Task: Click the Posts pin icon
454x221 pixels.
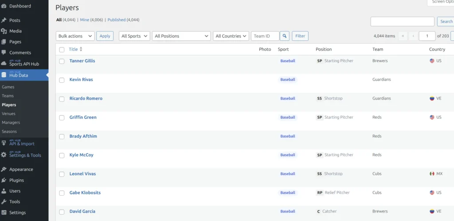Action: pyautogui.click(x=4, y=20)
